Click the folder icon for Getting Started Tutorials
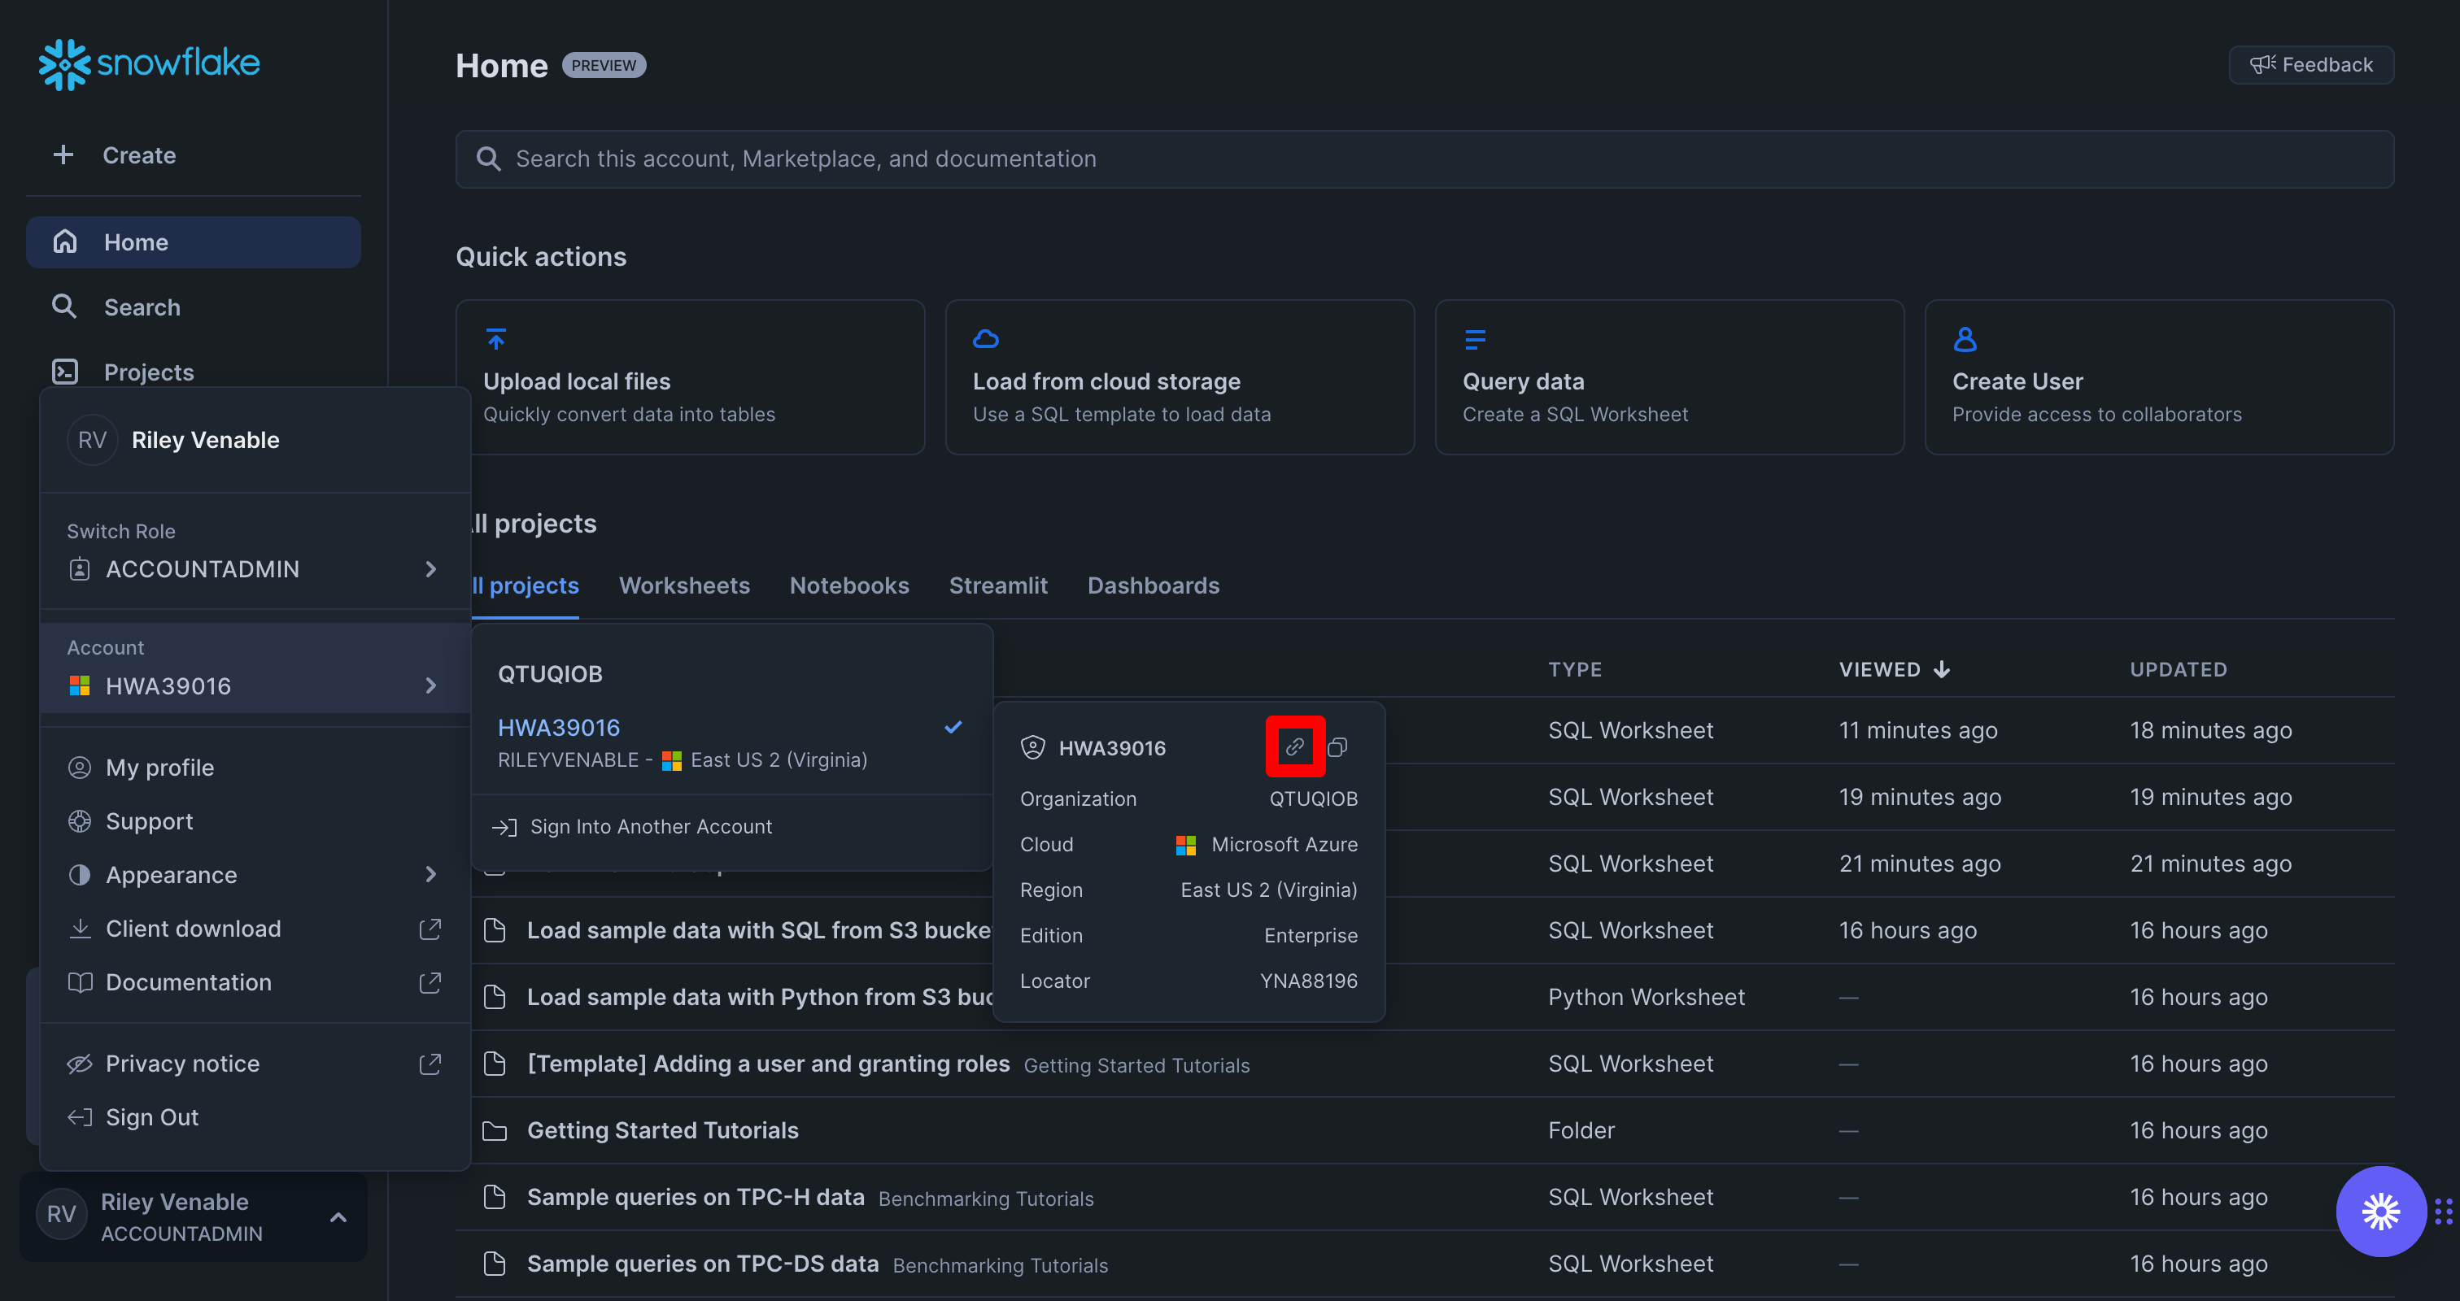 pyautogui.click(x=494, y=1131)
